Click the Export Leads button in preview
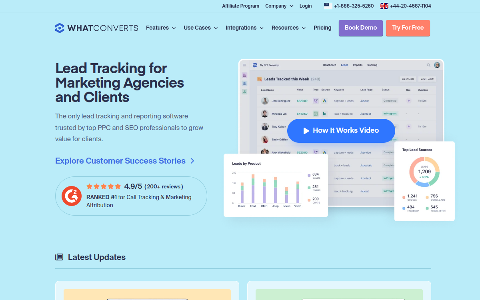 [x=408, y=79]
